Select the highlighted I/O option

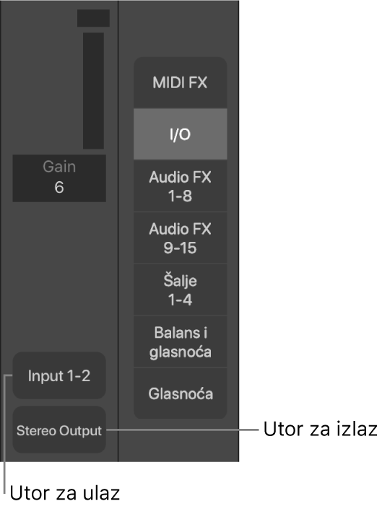pos(180,134)
